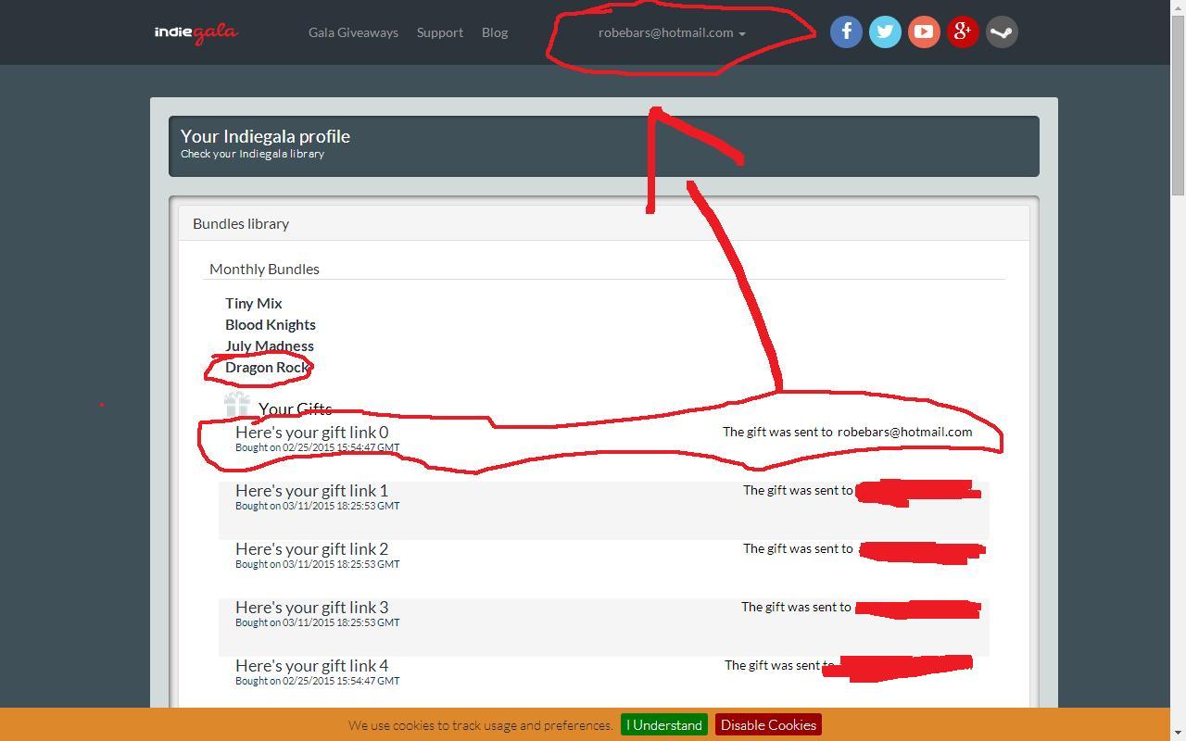
Task: Click the 'Bought on' date under gift link 3
Action: (318, 622)
